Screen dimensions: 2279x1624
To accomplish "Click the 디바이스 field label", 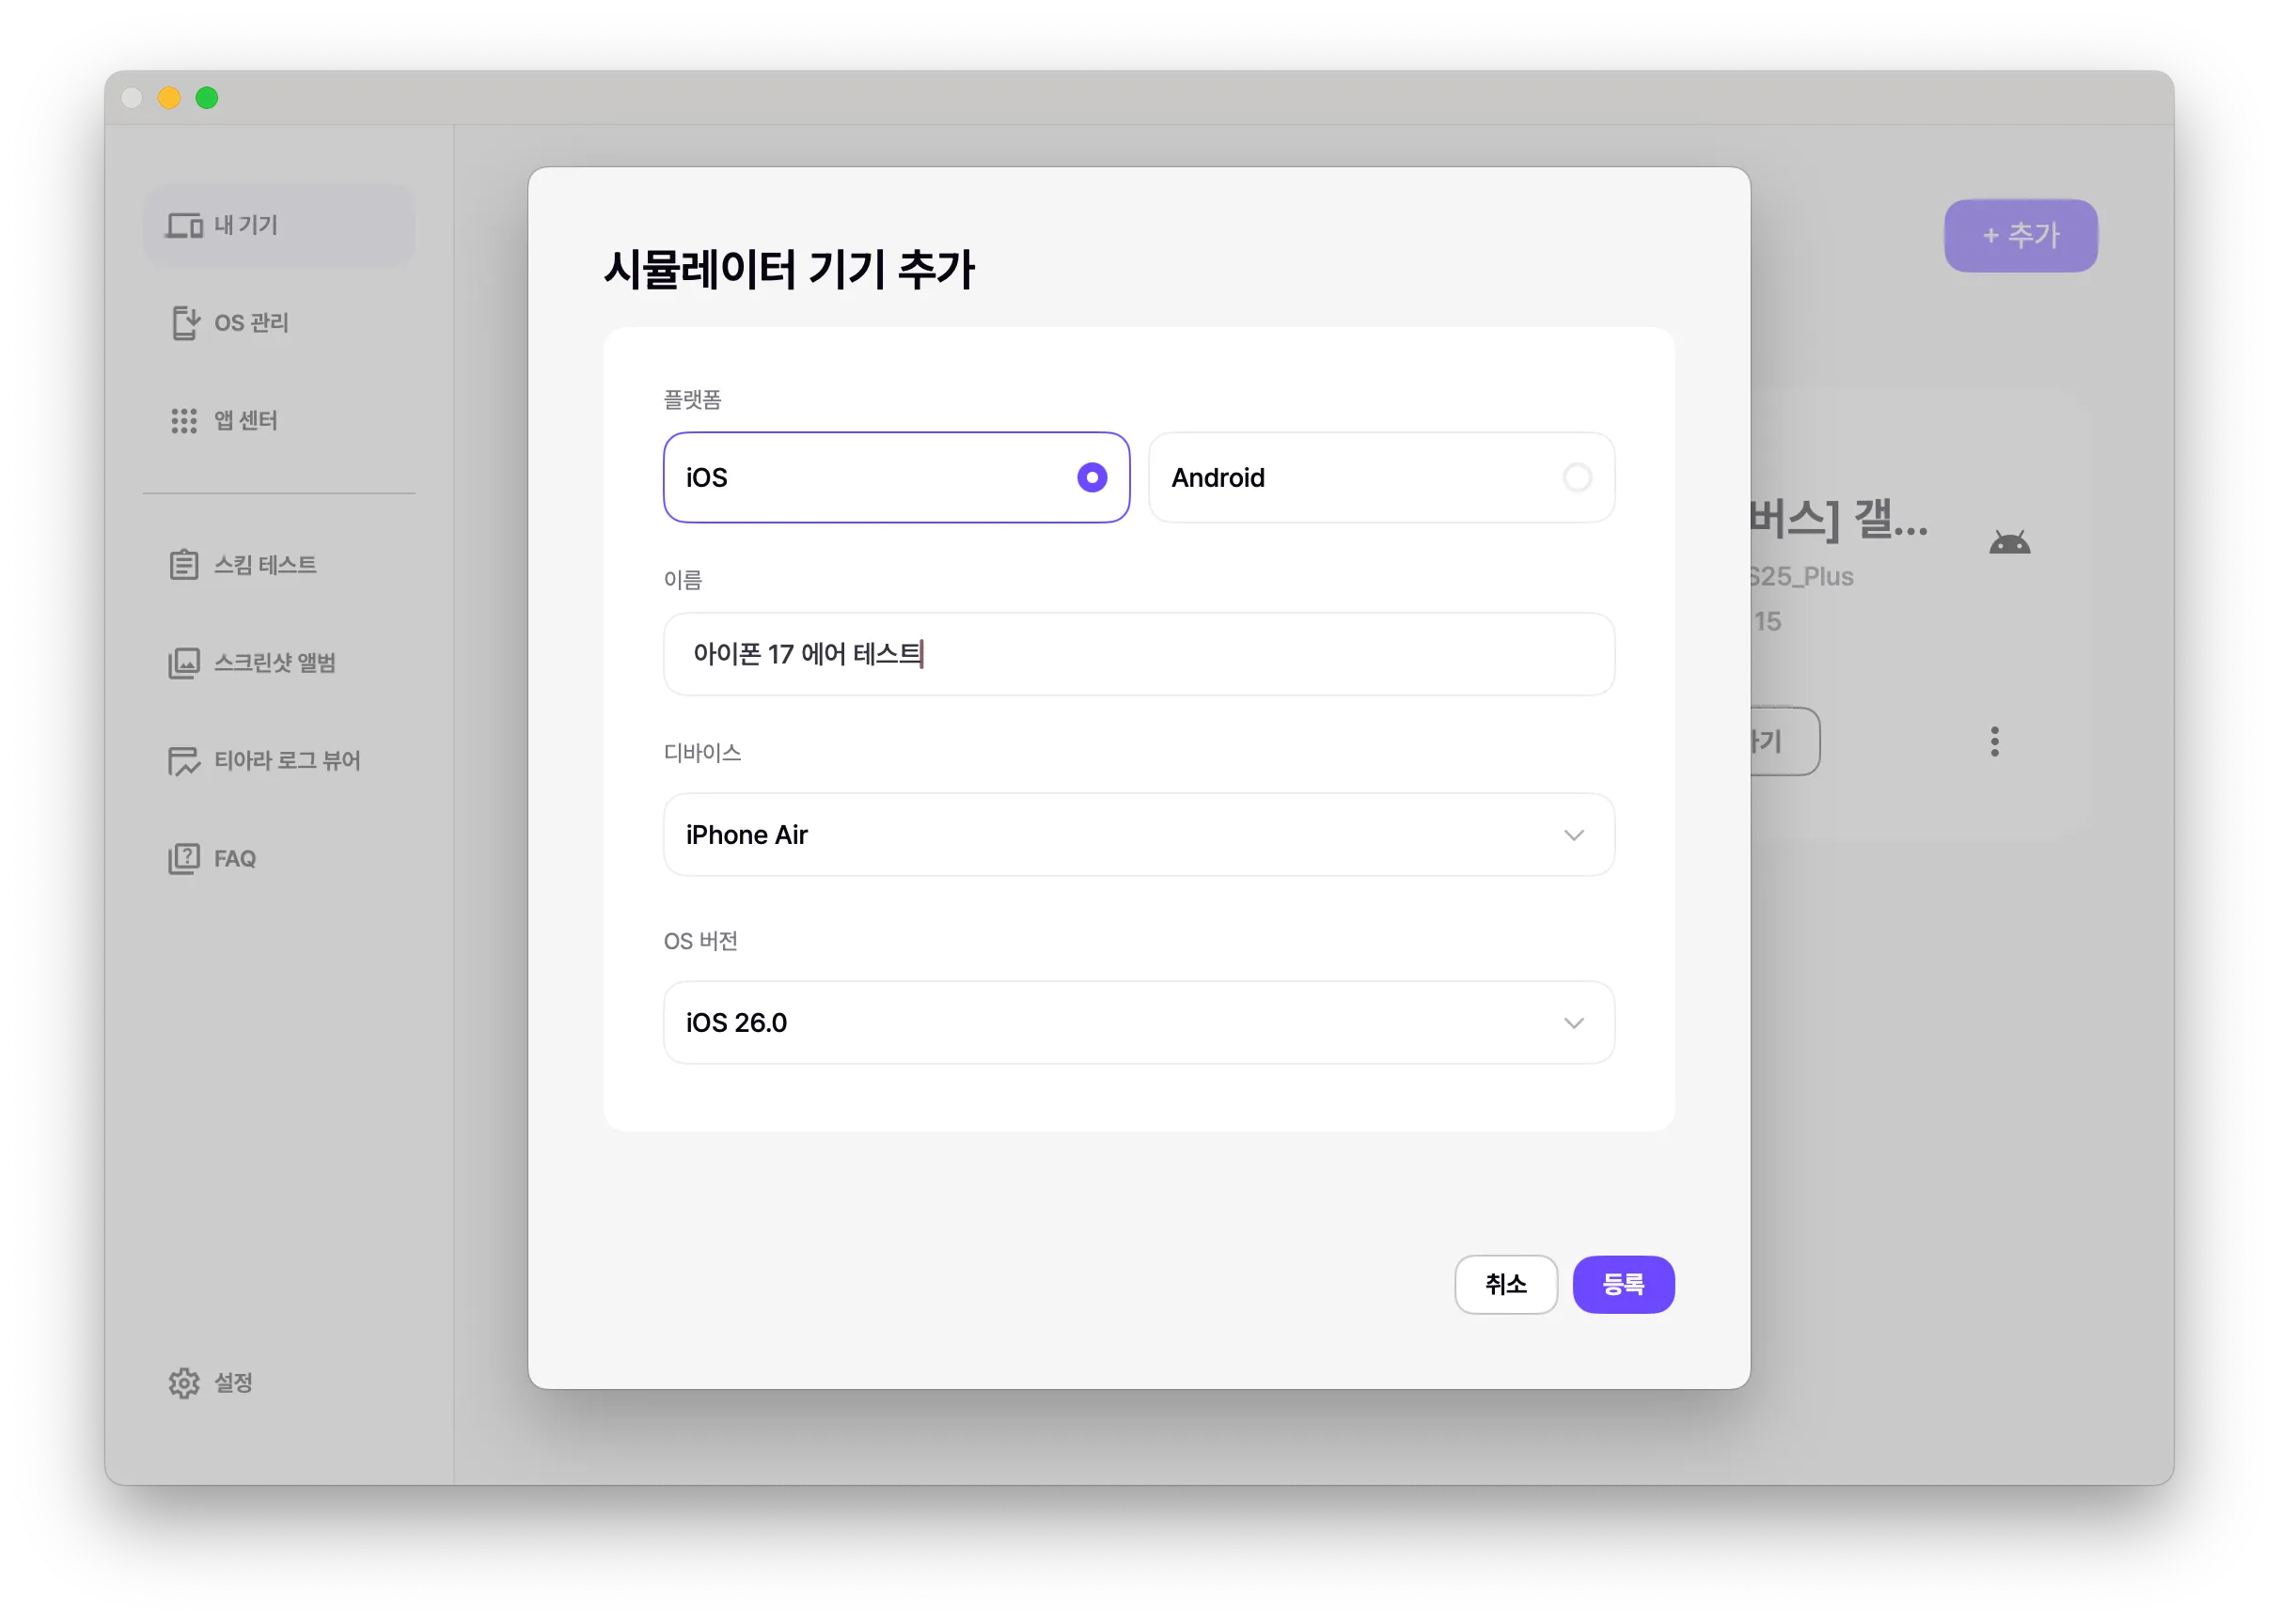I will click(702, 753).
